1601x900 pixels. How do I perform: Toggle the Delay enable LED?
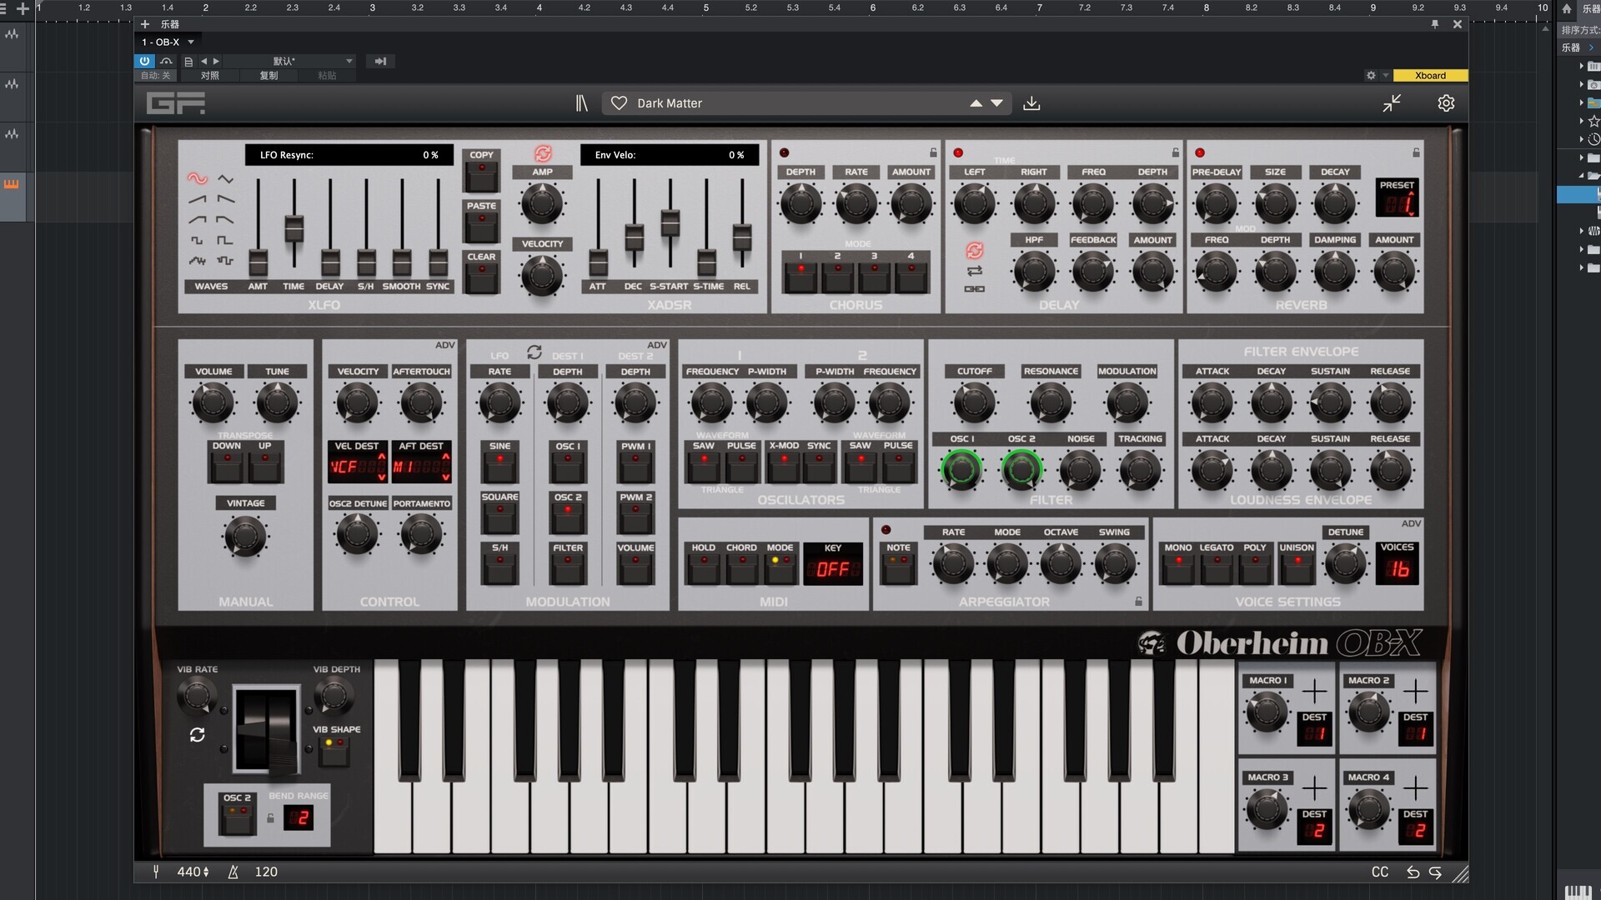pyautogui.click(x=958, y=152)
